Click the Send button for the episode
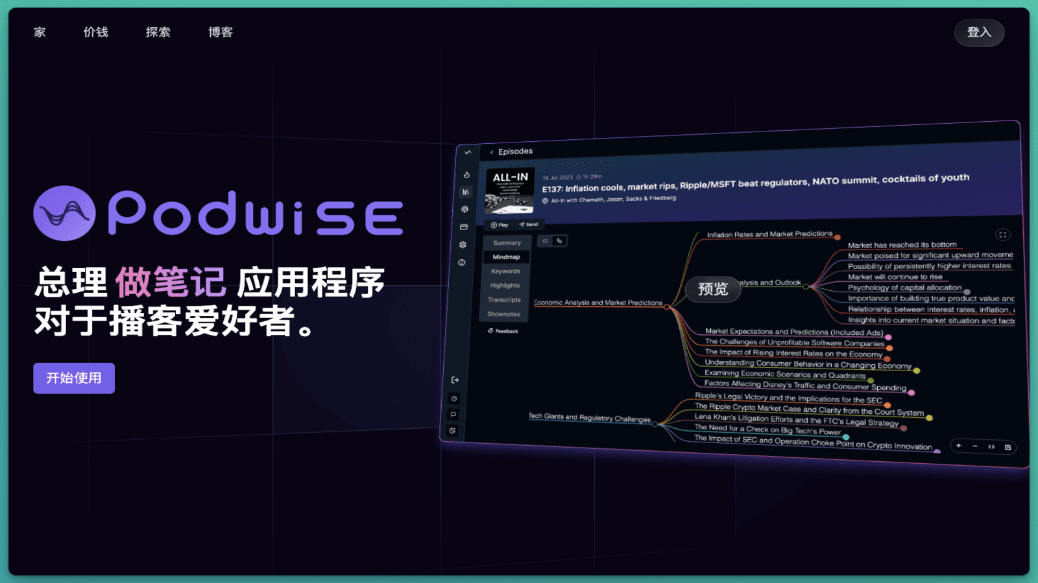Image resolution: width=1038 pixels, height=583 pixels. point(528,224)
